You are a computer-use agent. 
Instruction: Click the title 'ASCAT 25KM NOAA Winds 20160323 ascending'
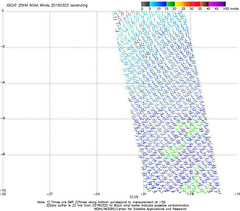(x=47, y=6)
